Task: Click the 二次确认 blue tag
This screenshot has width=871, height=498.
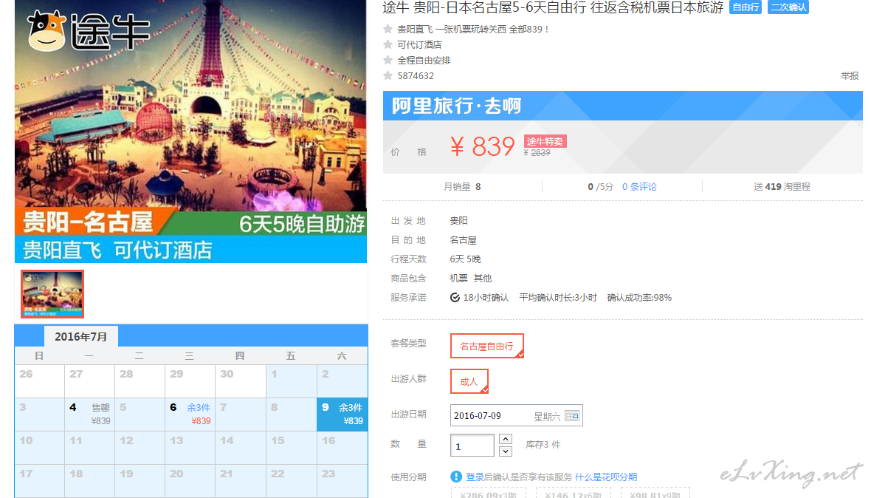Action: click(788, 7)
